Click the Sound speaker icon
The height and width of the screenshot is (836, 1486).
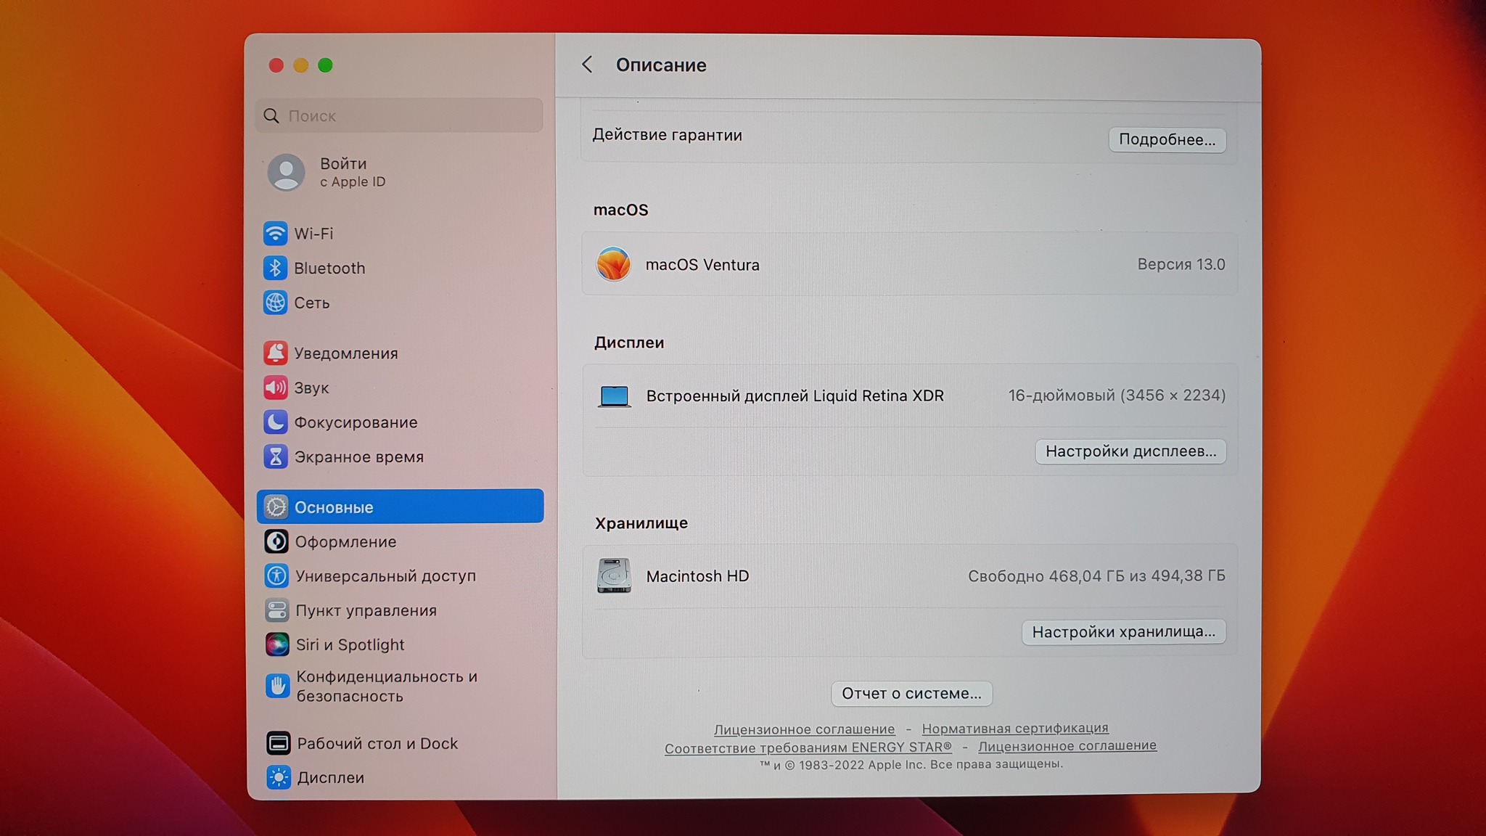pos(275,388)
